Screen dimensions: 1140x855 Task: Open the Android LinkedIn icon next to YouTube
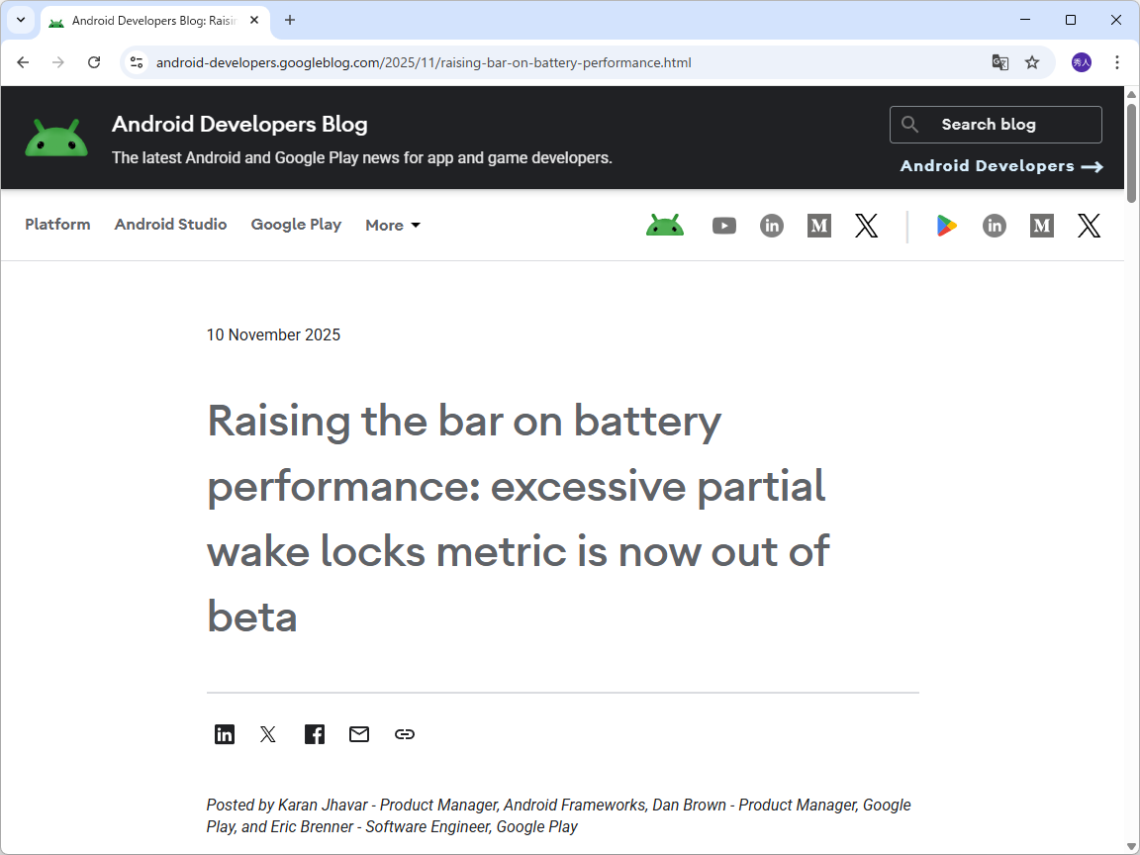pos(772,226)
